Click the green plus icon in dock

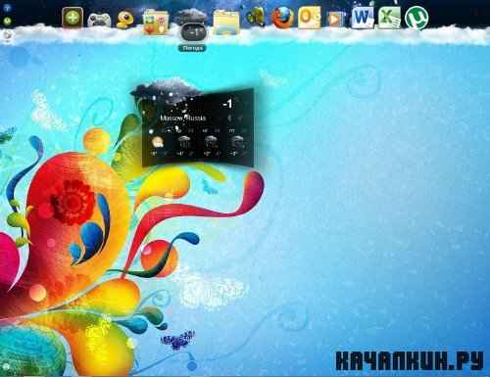[x=73, y=18]
